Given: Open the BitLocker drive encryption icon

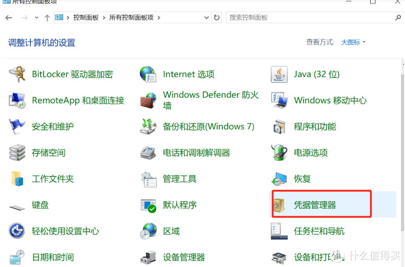Looking at the screenshot, I should 17,74.
